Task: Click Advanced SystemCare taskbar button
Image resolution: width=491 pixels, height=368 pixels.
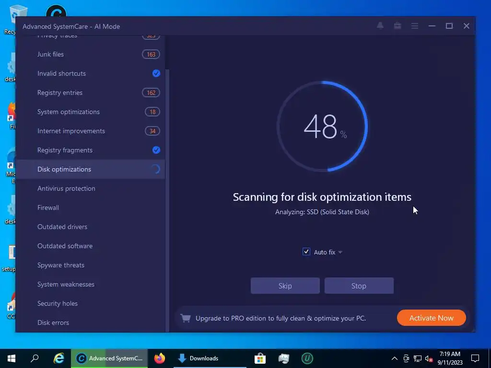Action: [x=109, y=358]
